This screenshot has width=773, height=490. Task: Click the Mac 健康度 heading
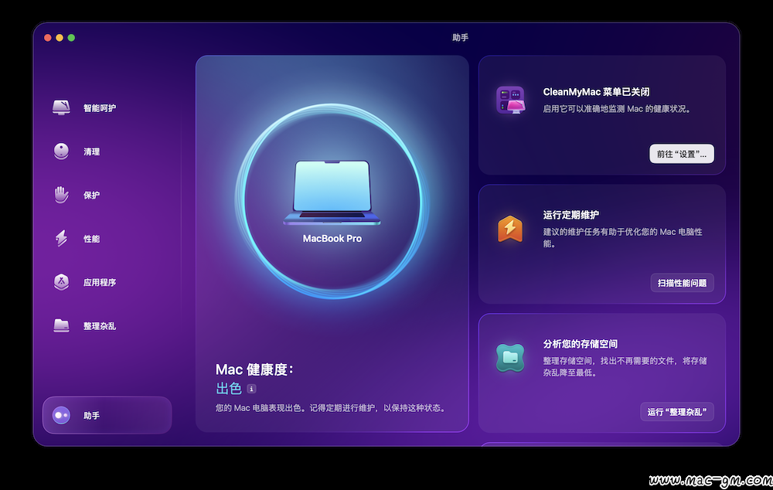tap(254, 369)
